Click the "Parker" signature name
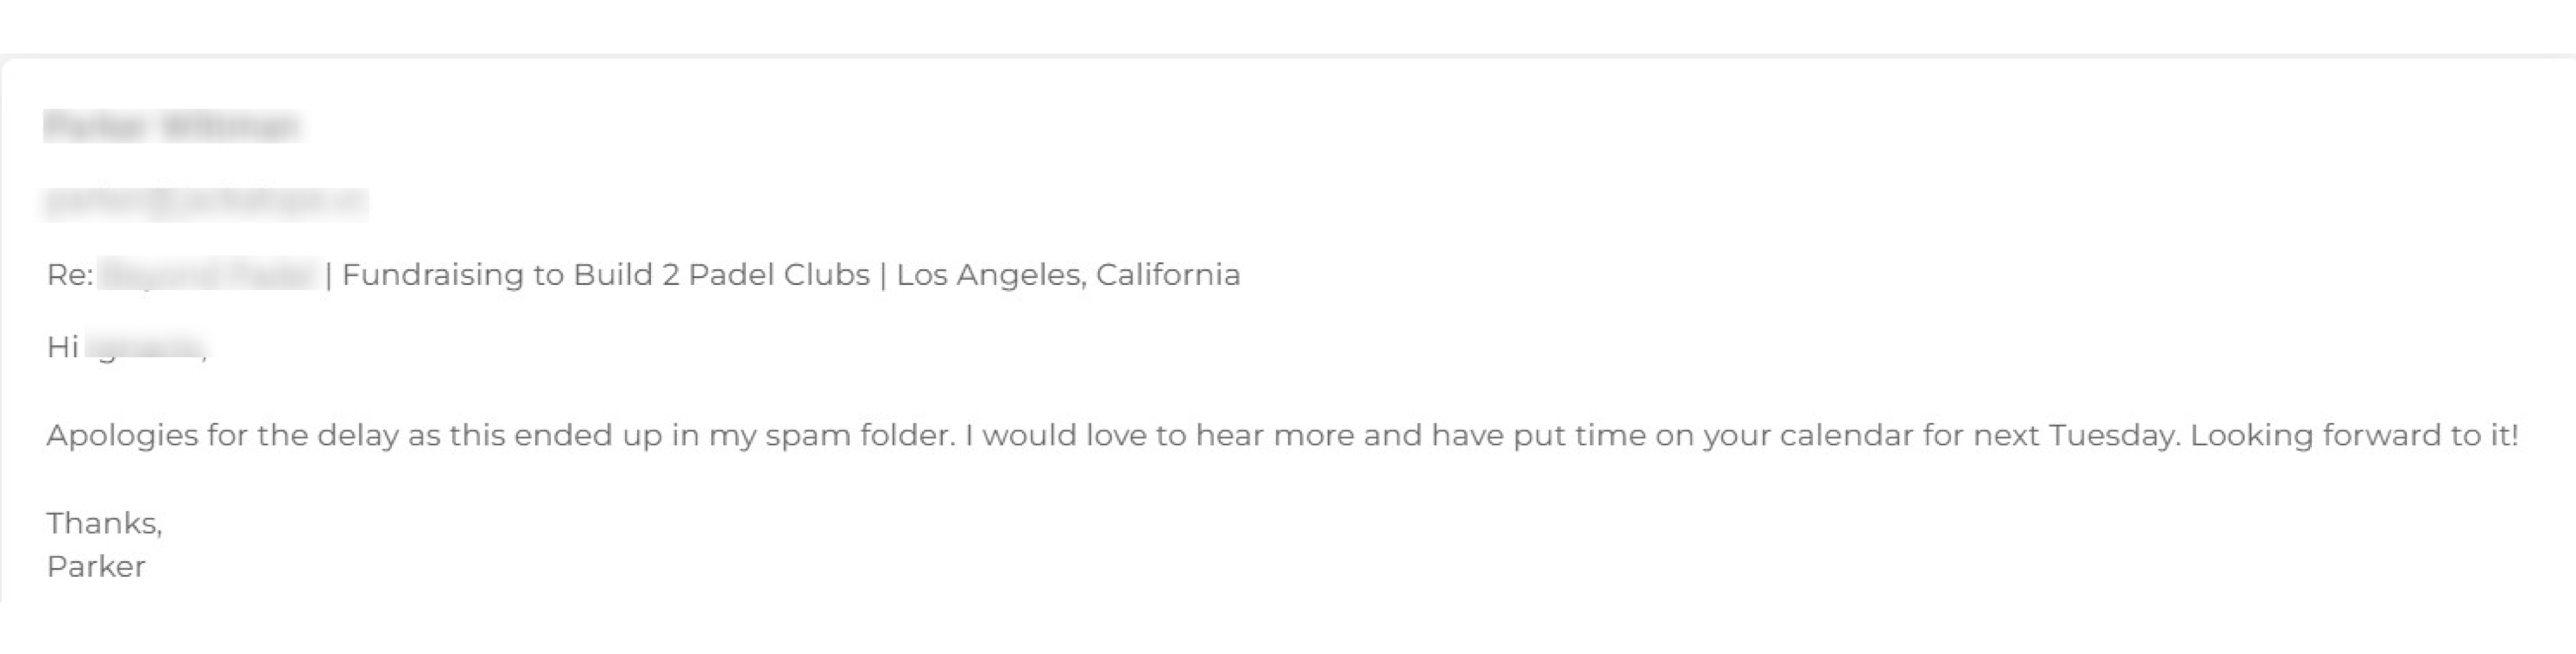The height and width of the screenshot is (654, 2576). click(x=96, y=567)
